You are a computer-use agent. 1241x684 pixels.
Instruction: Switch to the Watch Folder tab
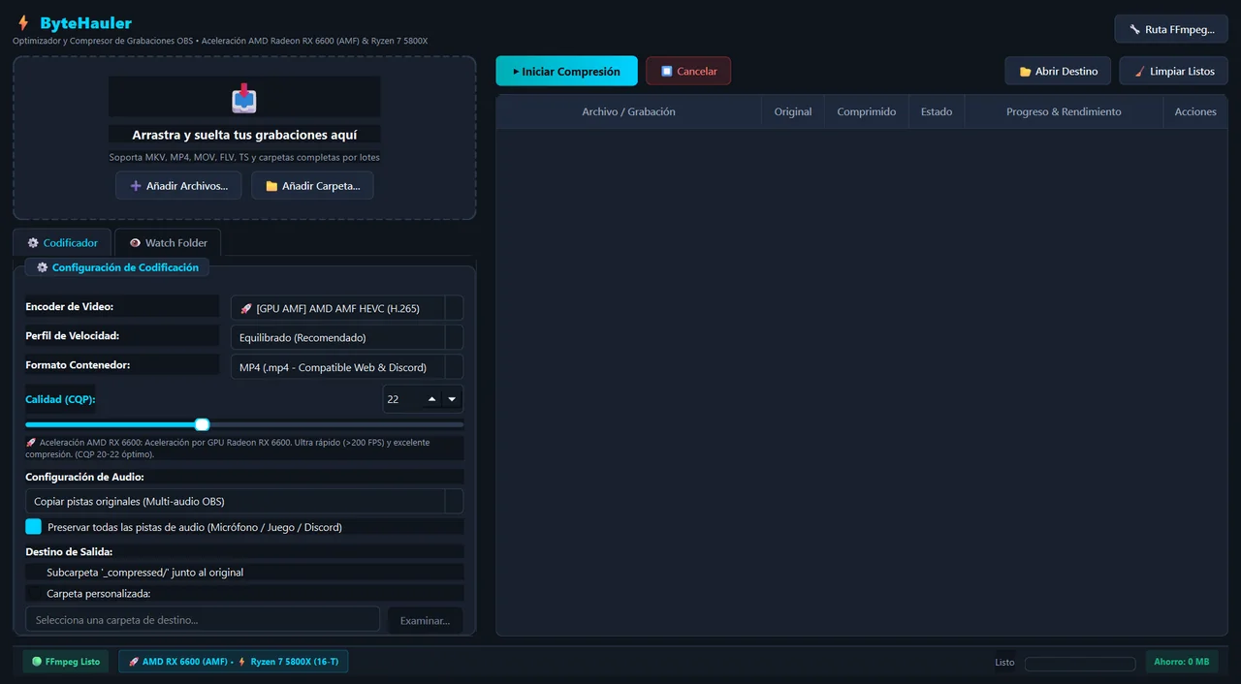click(168, 242)
